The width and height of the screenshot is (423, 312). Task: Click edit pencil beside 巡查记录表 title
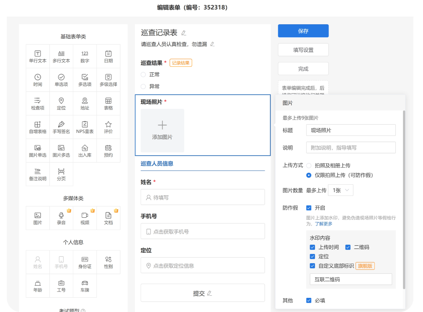184,33
